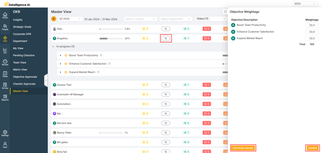Click objectives badge showing 8 for Benny Peter

(x=145, y=133)
